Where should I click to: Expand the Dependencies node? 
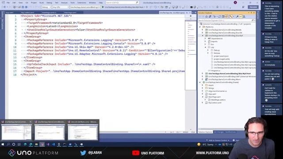205,38
